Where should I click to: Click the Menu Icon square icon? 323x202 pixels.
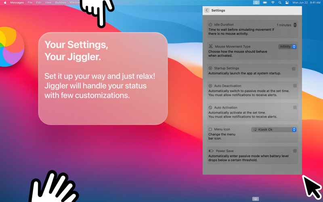coord(210,129)
